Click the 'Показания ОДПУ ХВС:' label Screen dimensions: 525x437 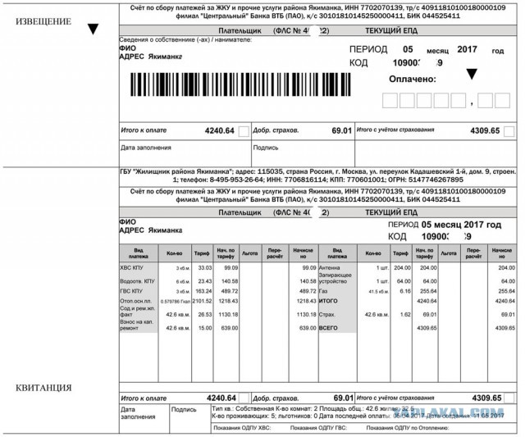(x=242, y=428)
